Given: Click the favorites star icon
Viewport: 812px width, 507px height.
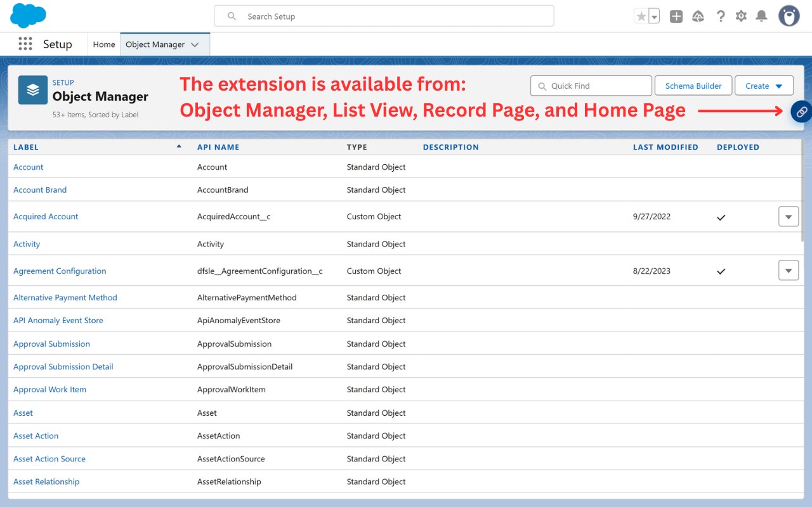Looking at the screenshot, I should (641, 16).
